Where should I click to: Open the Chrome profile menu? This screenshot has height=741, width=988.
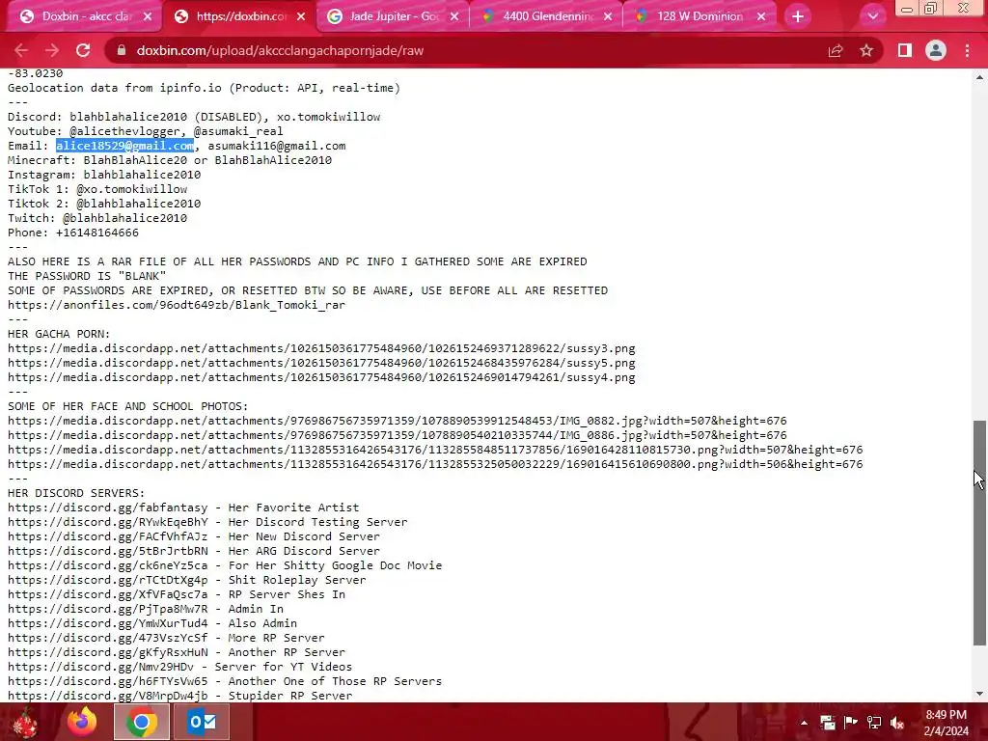936,50
